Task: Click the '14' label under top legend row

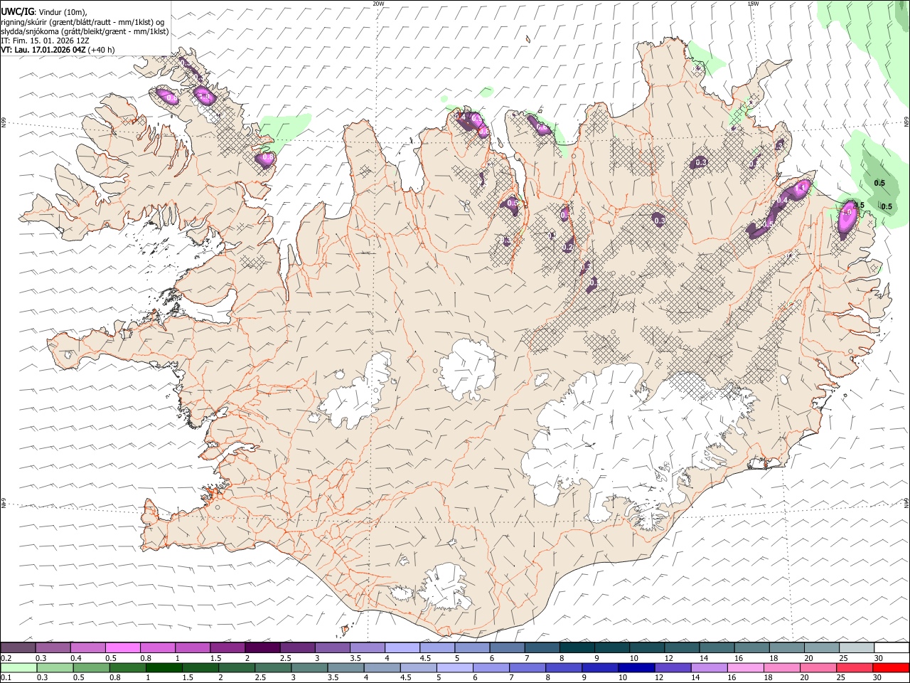Action: pos(704,658)
